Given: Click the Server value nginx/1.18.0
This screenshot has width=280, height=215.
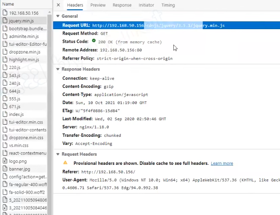Looking at the screenshot, I should (94, 127).
